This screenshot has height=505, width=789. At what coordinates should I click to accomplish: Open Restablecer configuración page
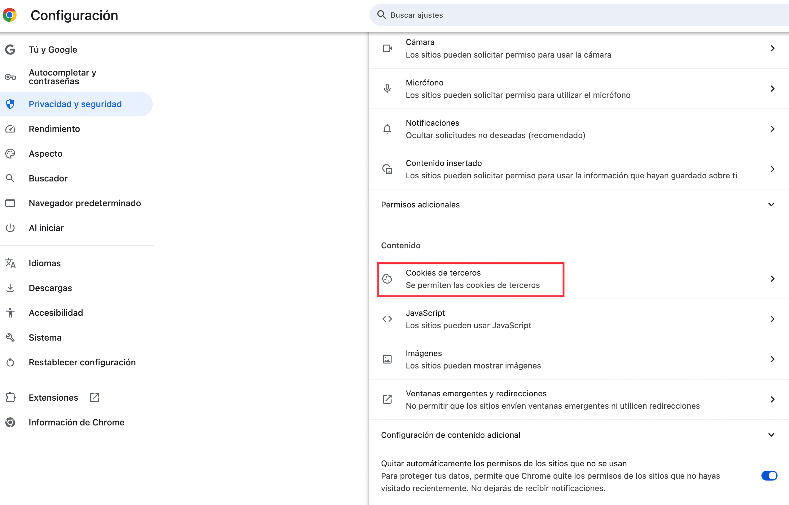(x=82, y=362)
